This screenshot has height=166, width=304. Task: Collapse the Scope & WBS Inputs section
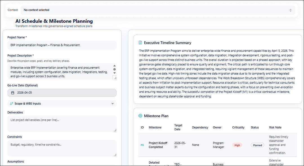[62, 104]
